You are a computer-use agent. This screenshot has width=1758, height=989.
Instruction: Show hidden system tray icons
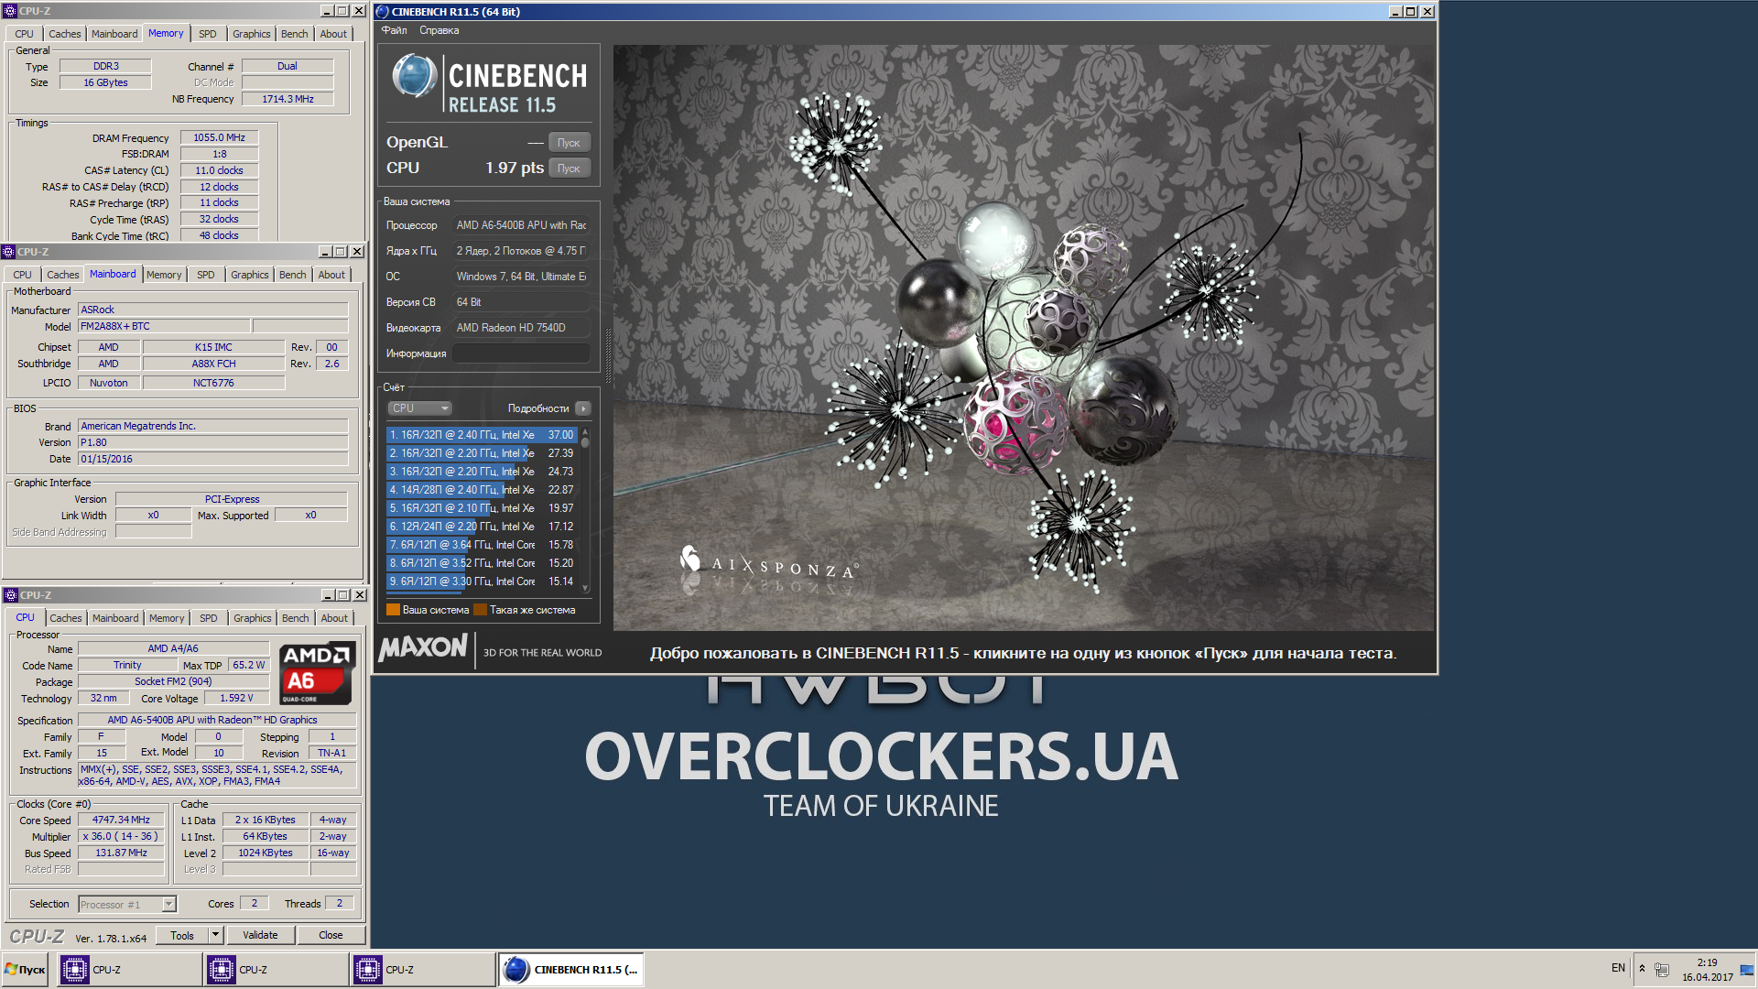pos(1642,969)
